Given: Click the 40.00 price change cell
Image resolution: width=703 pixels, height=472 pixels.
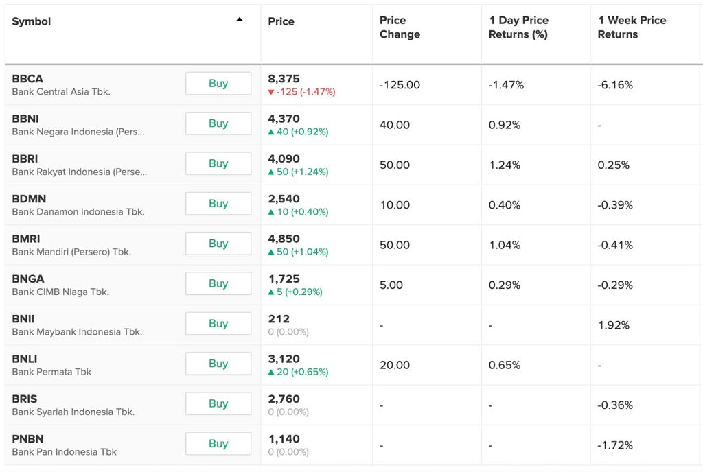Looking at the screenshot, I should [395, 125].
